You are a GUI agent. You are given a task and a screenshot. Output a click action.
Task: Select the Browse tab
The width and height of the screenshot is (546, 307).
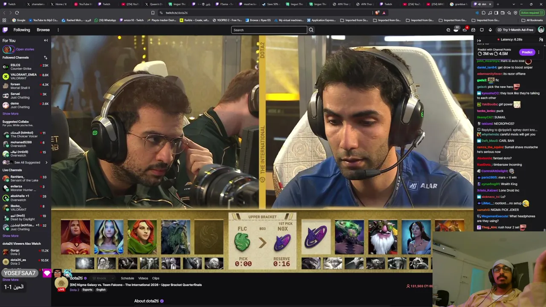tap(43, 30)
